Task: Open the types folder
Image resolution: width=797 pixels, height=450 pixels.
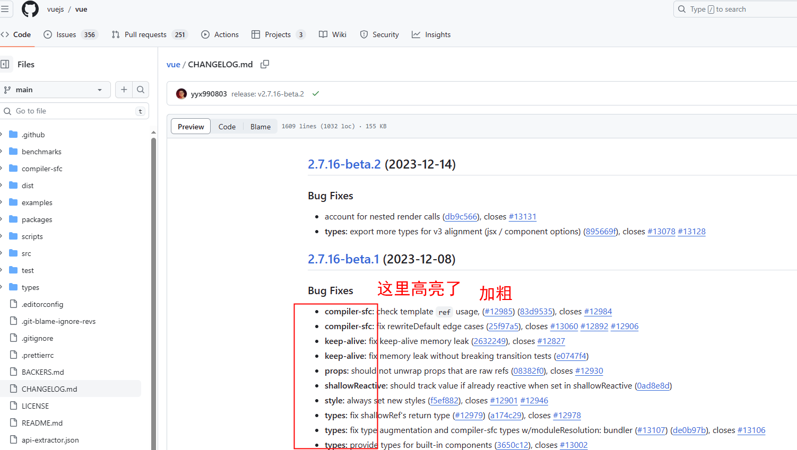Action: coord(30,287)
